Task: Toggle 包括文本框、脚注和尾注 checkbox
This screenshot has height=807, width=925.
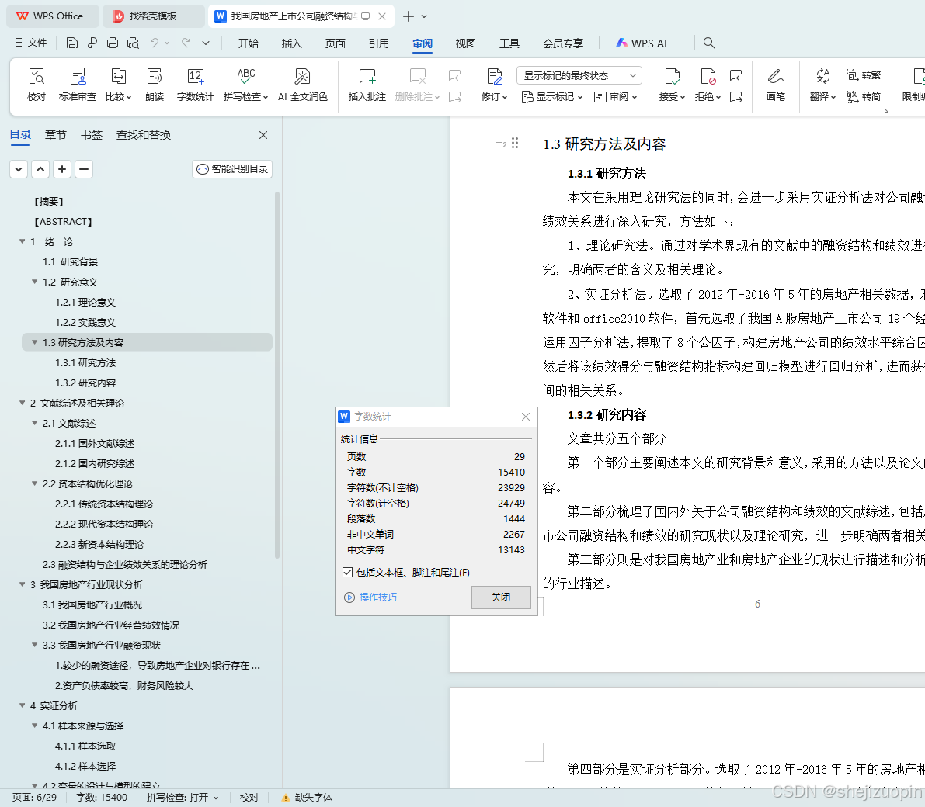Action: click(347, 573)
